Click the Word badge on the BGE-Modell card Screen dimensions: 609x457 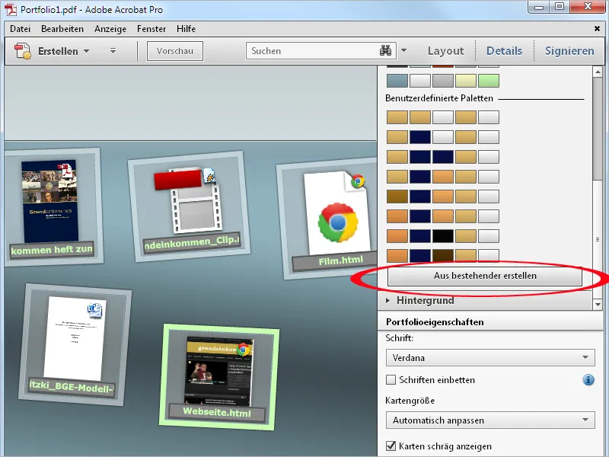pos(95,310)
